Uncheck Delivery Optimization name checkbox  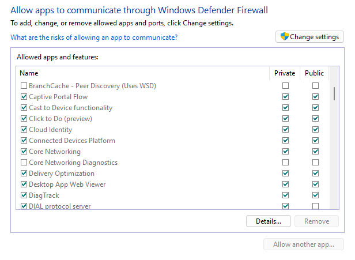24,174
